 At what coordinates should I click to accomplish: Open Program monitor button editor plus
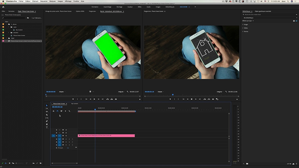pos(237,99)
